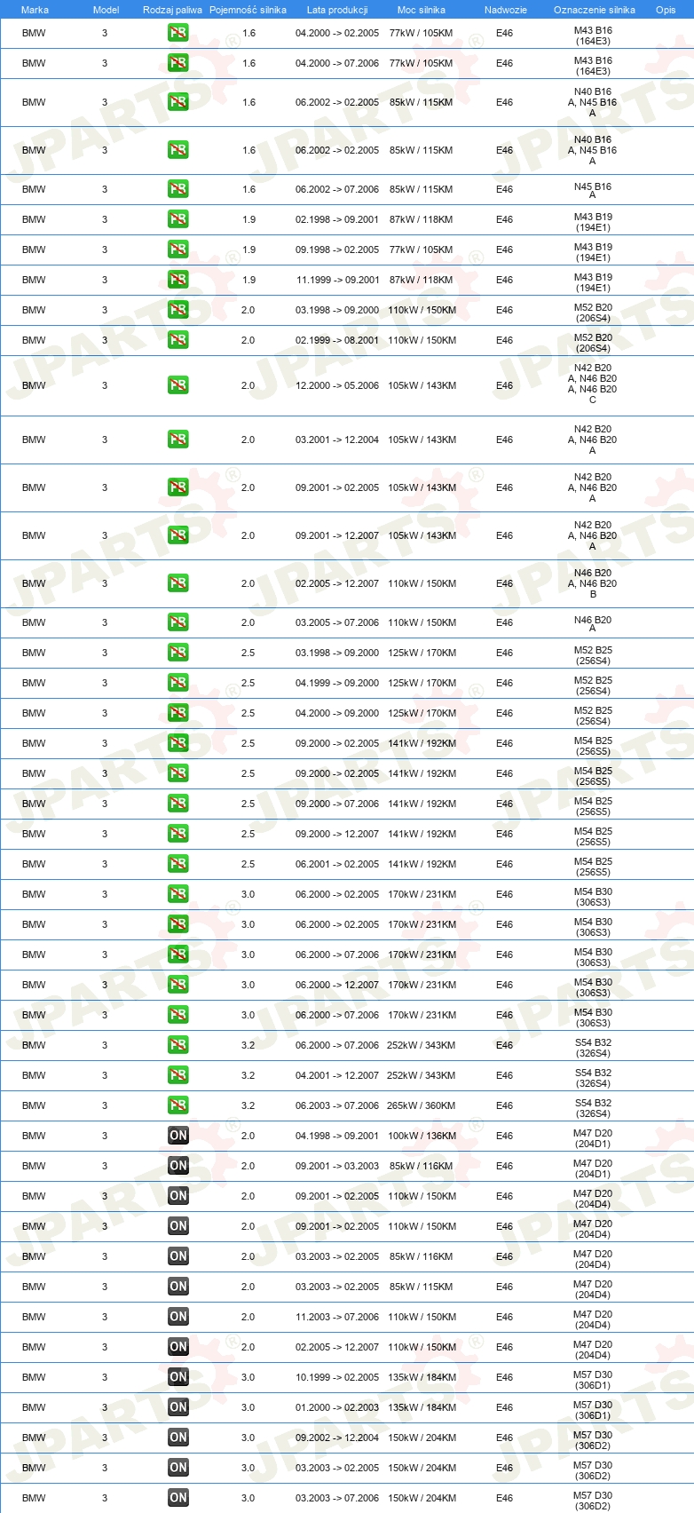Select diesel ON icon in 10.1999 -> 02.2005 row
The height and width of the screenshot is (1513, 694).
point(178,1377)
